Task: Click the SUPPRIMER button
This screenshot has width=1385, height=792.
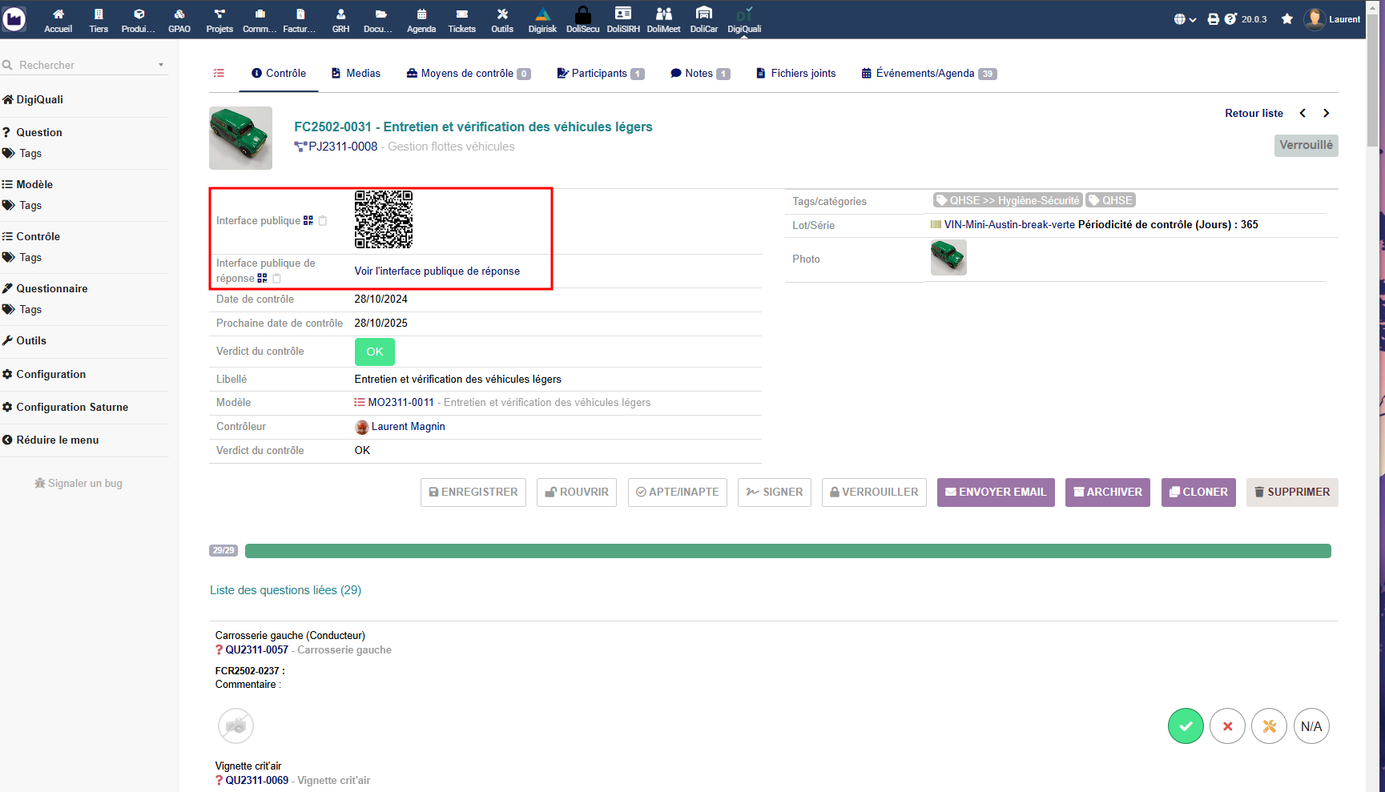Action: (x=1292, y=492)
